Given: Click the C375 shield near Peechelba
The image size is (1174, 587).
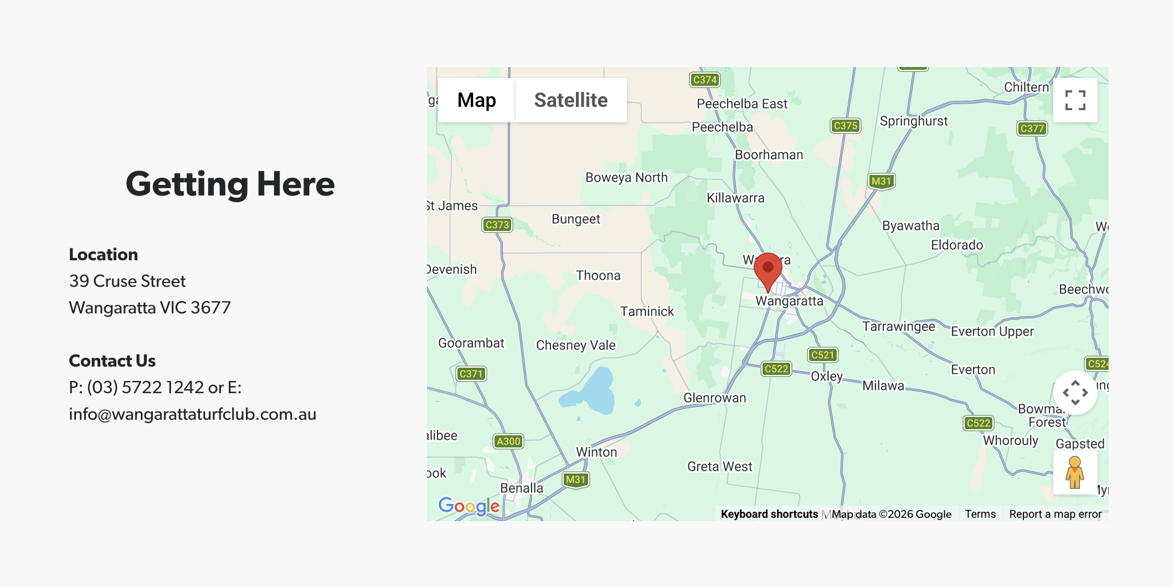Looking at the screenshot, I should pos(846,126).
